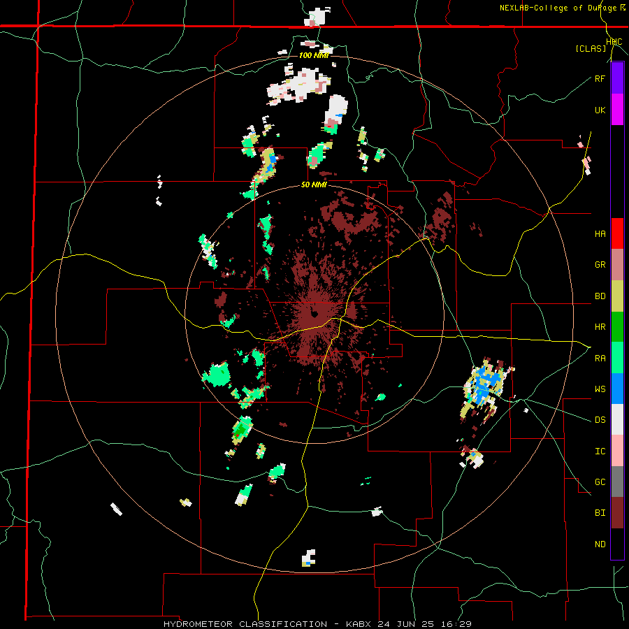Click the WS blue legend swatch
This screenshot has height=629, width=629.
[617, 389]
